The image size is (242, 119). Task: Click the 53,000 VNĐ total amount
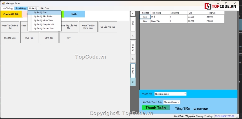[201, 109]
